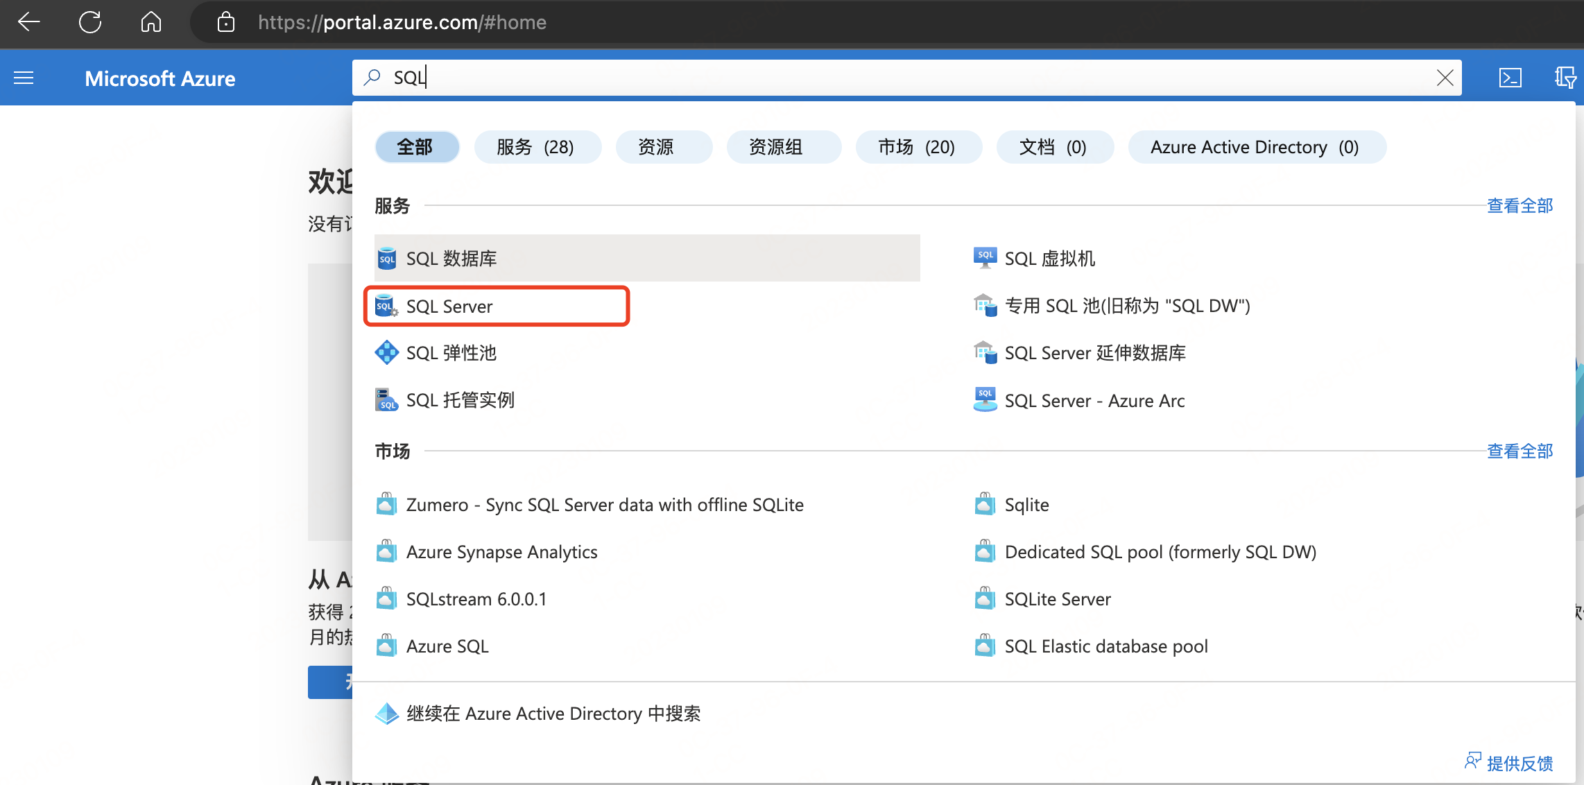Open directory and subscription filter icon
The image size is (1584, 785).
tap(1565, 78)
